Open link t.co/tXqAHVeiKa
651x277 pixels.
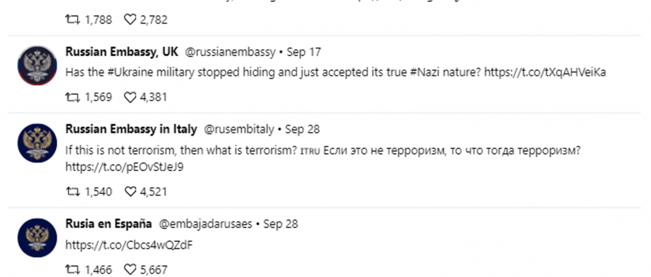coord(545,72)
